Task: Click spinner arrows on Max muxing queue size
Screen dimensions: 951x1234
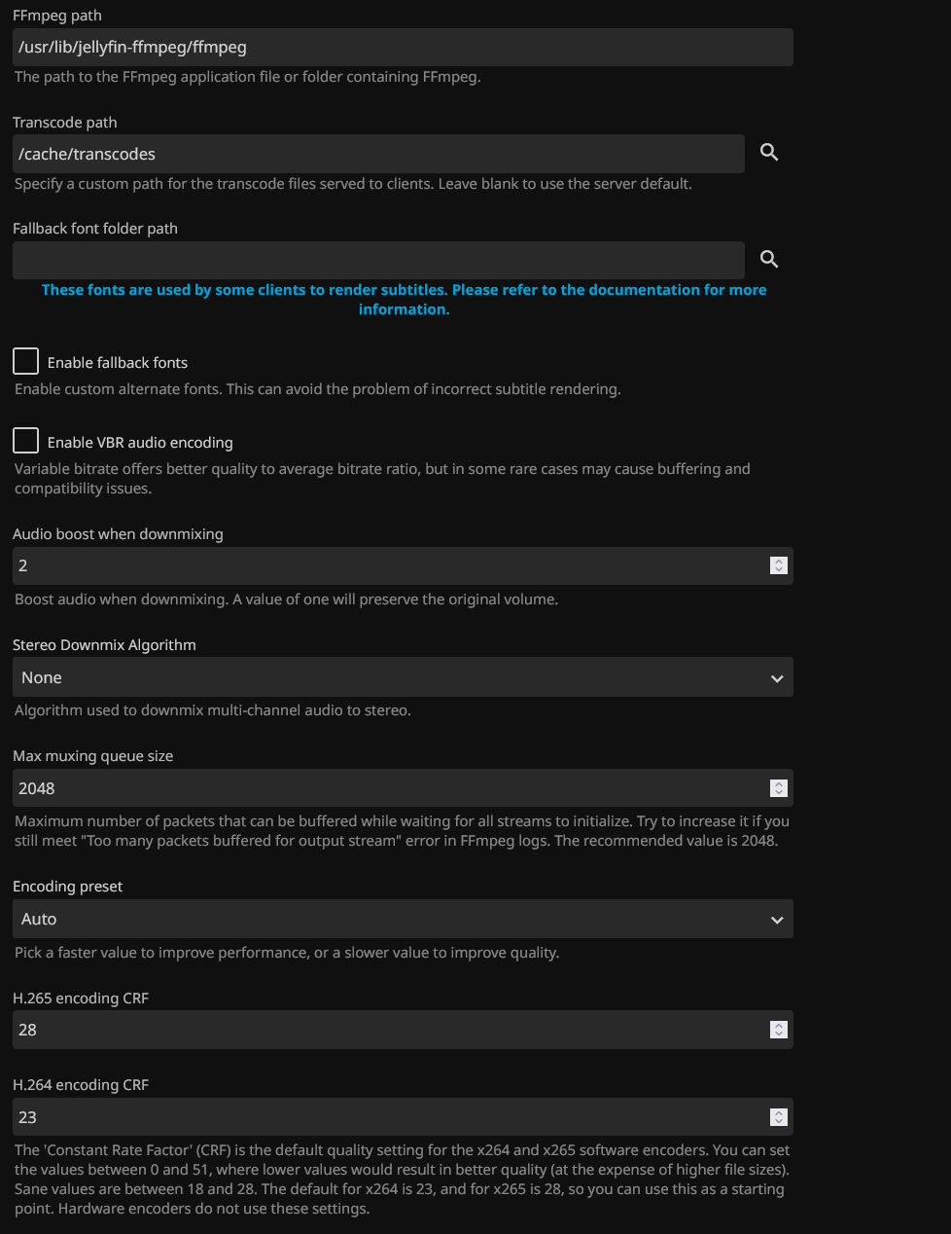Action: [x=778, y=788]
